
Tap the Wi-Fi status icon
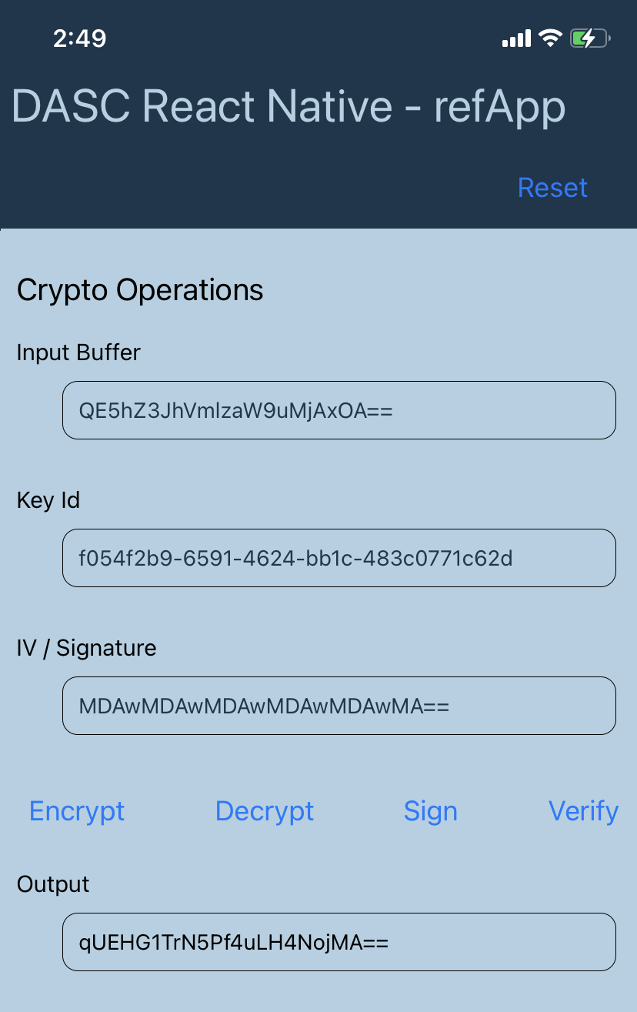tap(550, 38)
